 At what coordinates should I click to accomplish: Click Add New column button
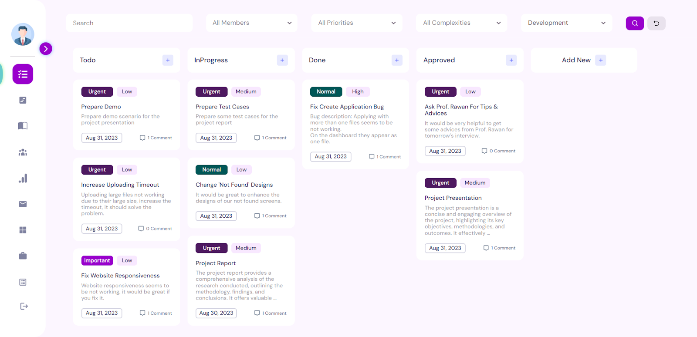601,60
